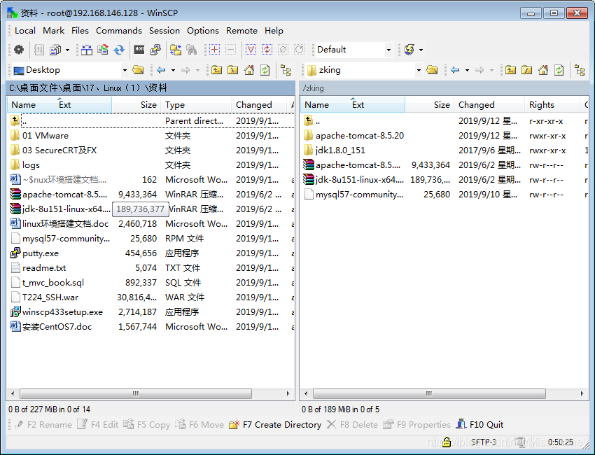Open the Options menu
This screenshot has height=455, width=595.
tap(203, 31)
